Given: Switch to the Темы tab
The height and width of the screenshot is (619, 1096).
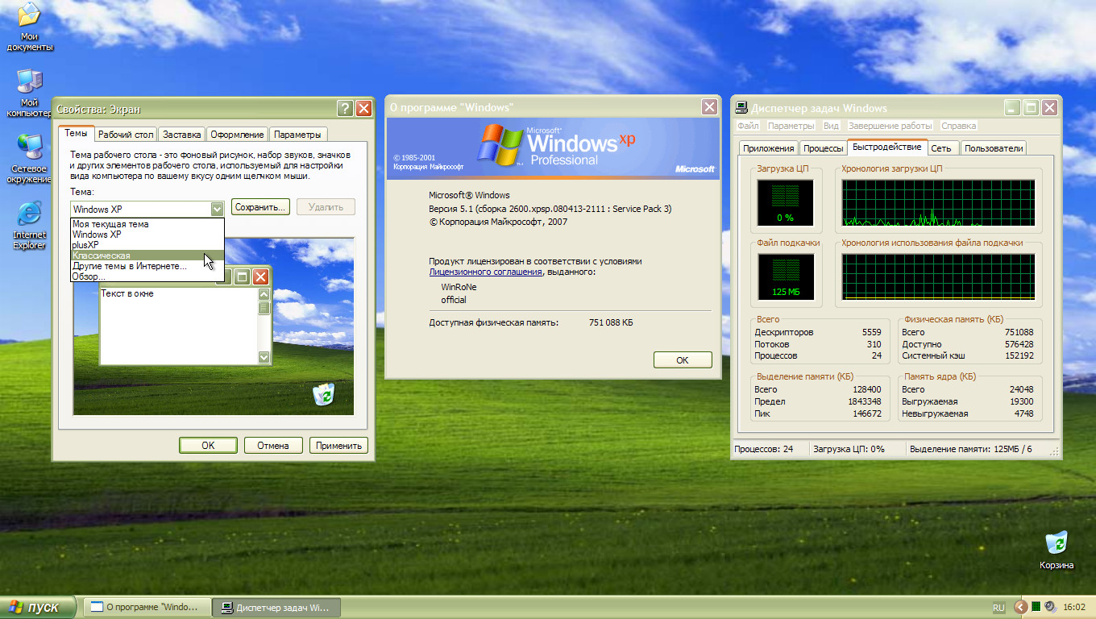Looking at the screenshot, I should point(76,134).
